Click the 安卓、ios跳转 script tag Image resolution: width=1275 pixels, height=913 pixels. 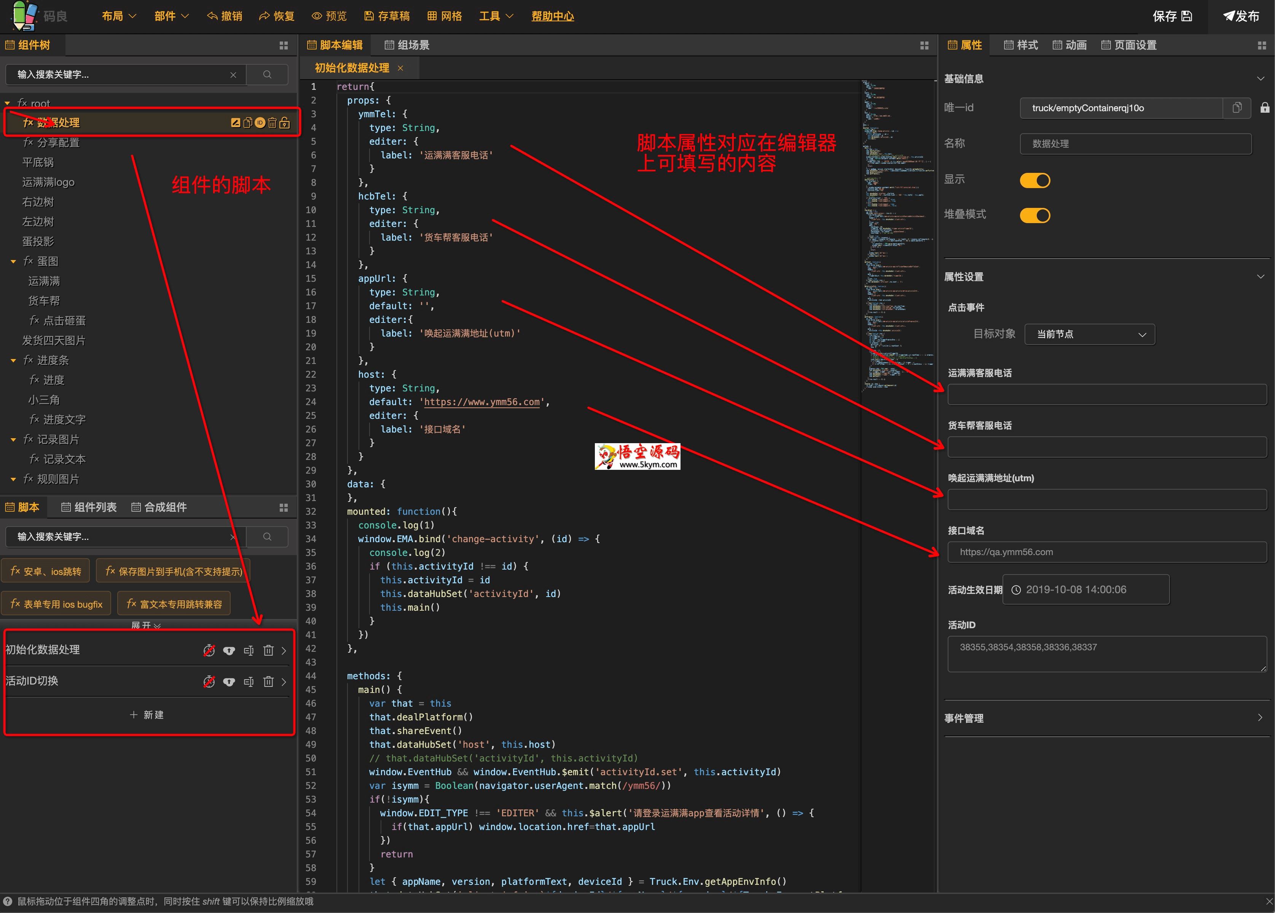pyautogui.click(x=46, y=571)
